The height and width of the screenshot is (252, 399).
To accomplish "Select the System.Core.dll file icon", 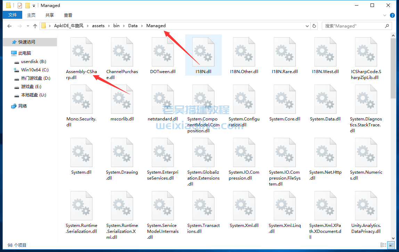I will point(285,100).
